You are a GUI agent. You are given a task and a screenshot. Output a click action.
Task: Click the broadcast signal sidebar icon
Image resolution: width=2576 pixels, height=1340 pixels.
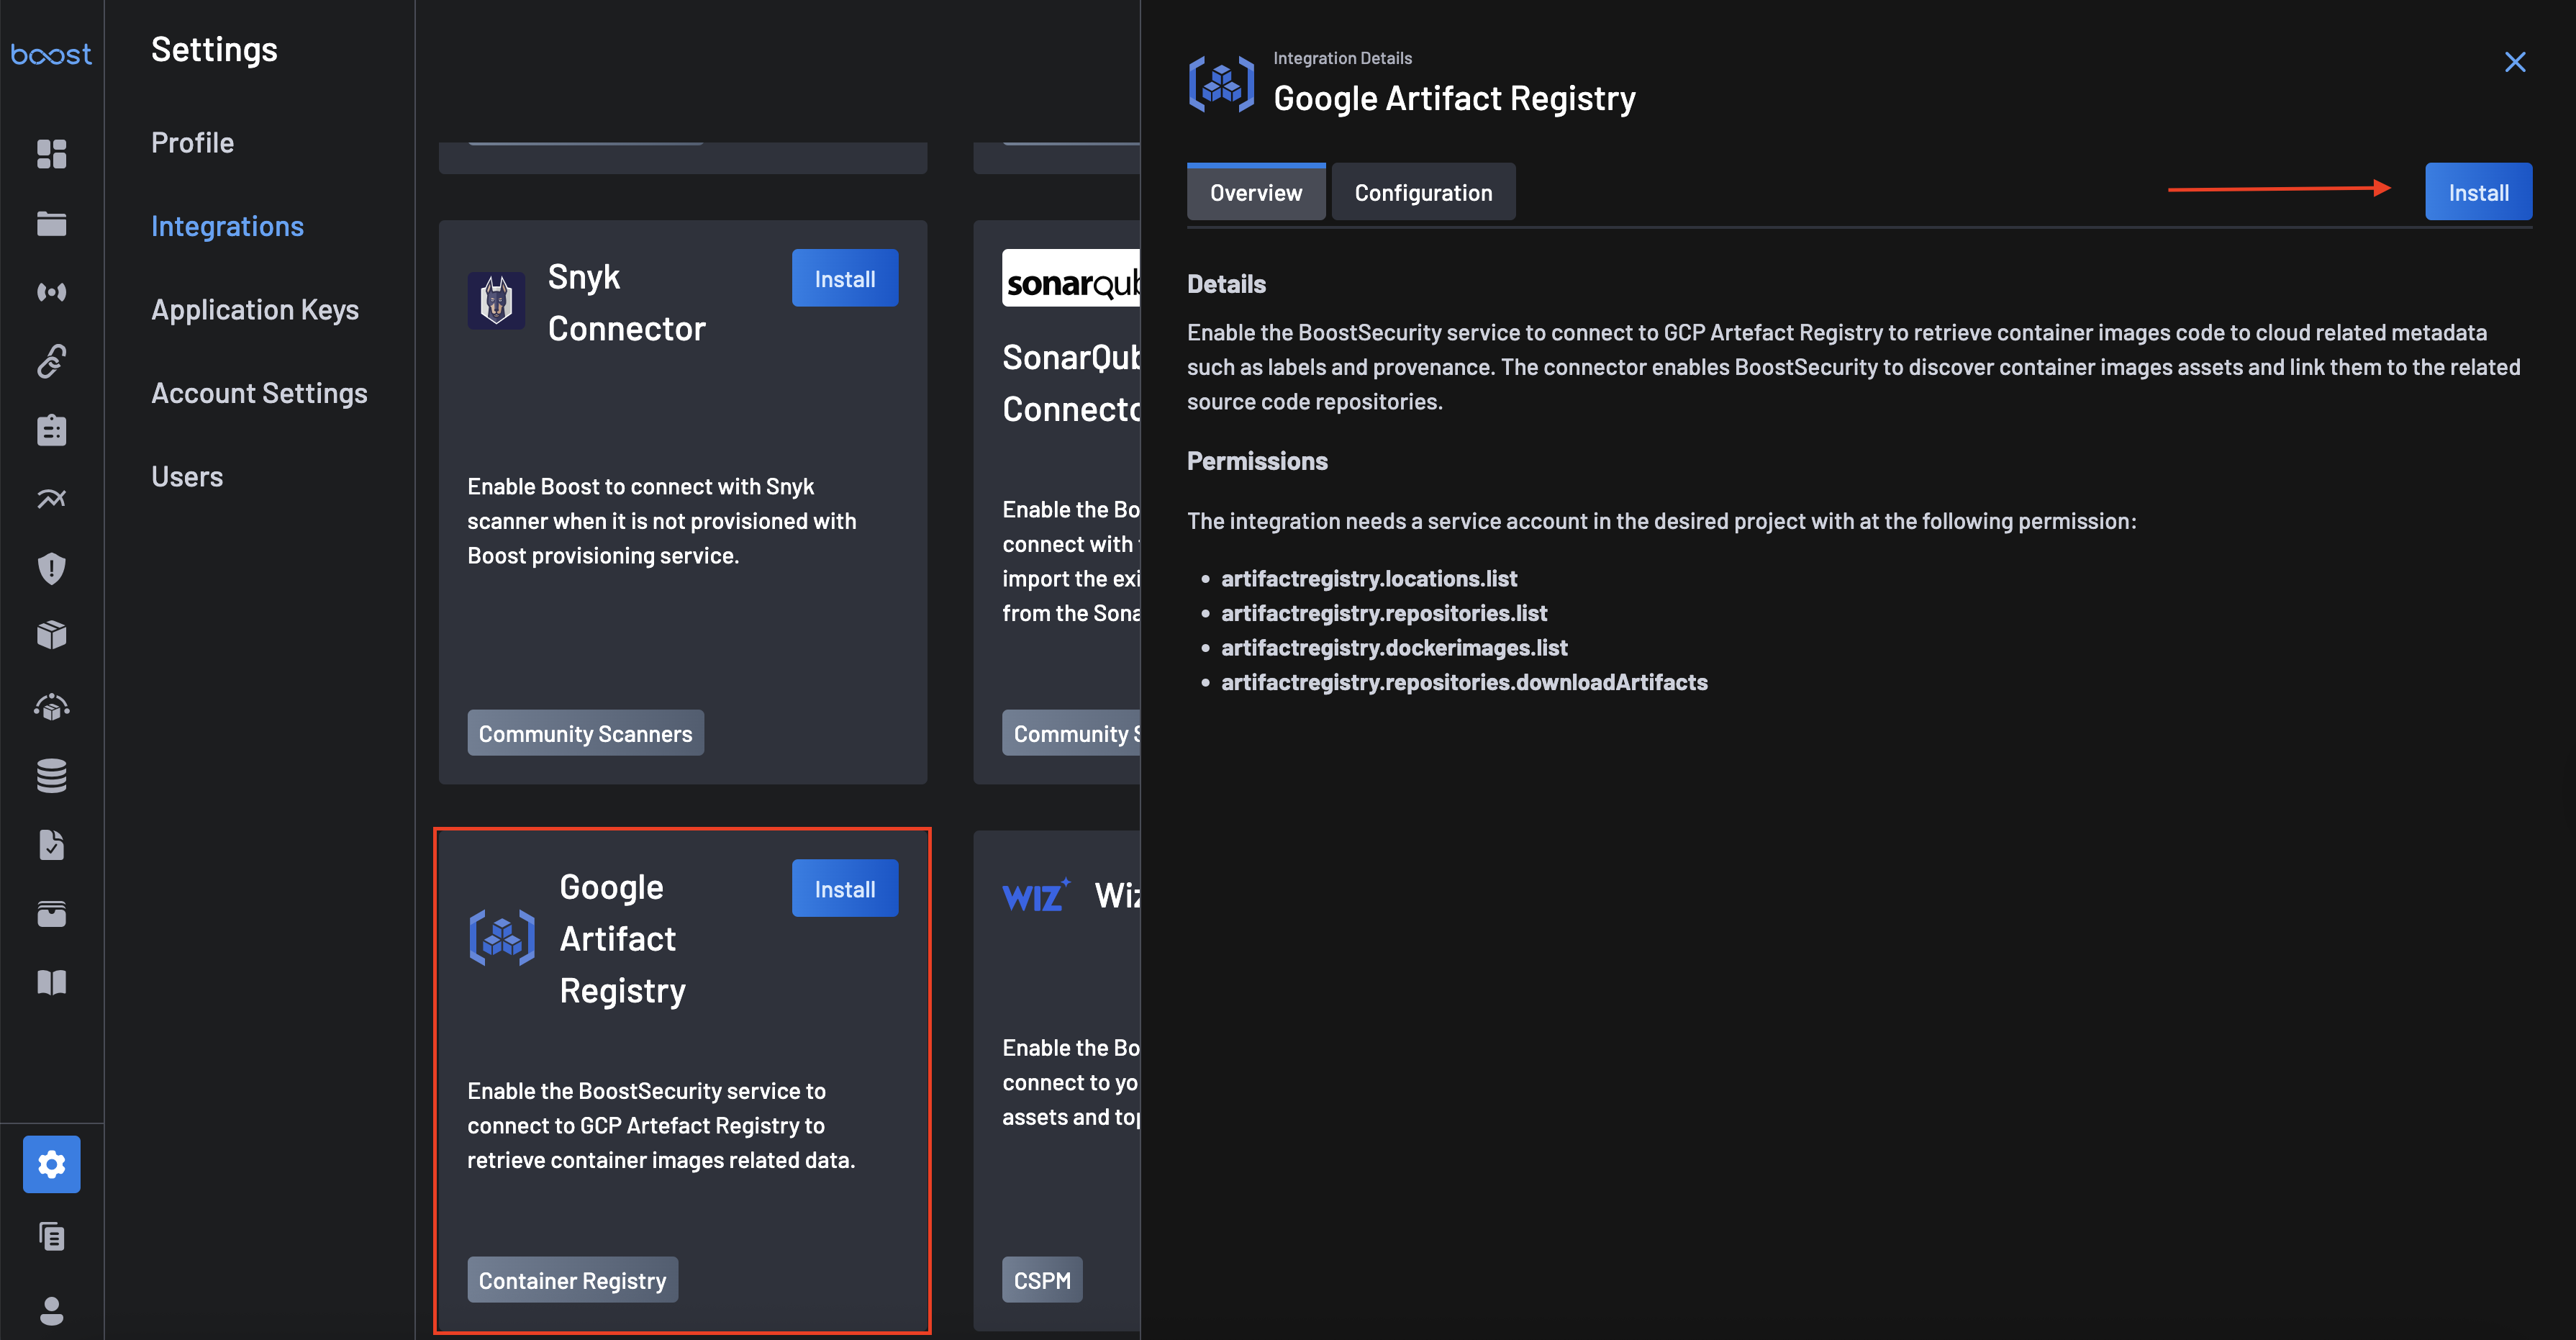(x=51, y=292)
